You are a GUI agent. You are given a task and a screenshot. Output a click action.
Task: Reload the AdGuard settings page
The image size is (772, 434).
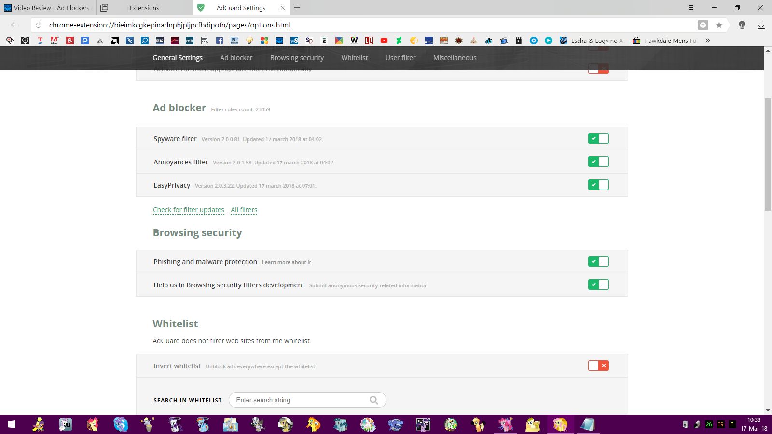39,25
